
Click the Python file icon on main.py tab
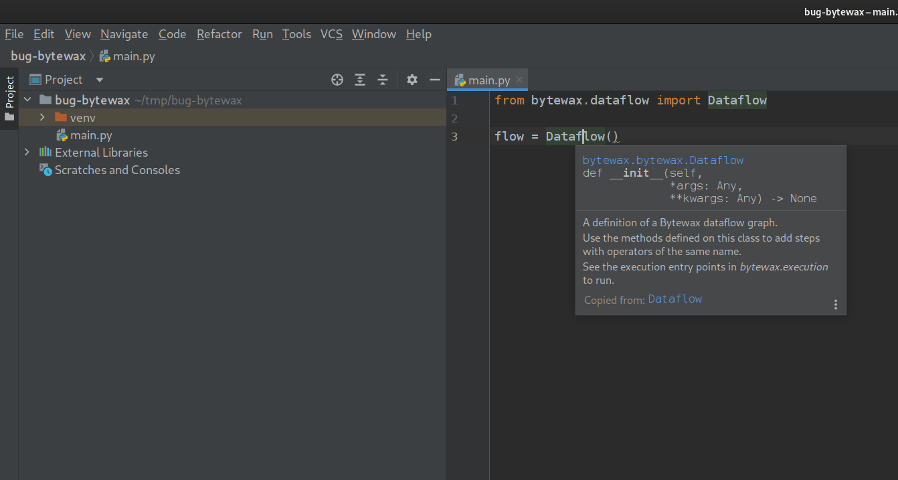point(460,80)
